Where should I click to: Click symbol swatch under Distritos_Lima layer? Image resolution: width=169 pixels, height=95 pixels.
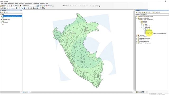[x=3, y=21]
